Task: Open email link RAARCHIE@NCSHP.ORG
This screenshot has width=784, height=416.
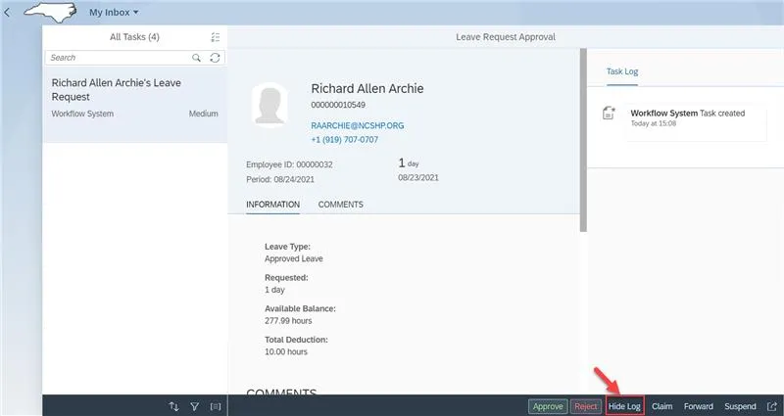Action: coord(358,126)
